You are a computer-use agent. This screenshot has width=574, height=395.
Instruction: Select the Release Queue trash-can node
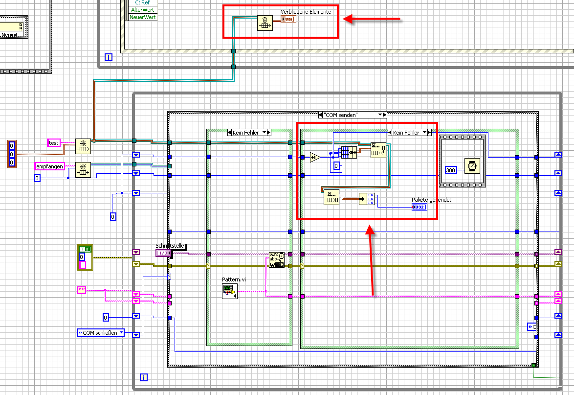click(x=265, y=23)
